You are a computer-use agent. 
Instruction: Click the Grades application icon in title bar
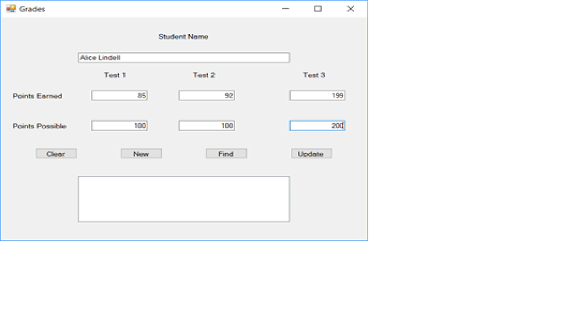(10, 8)
